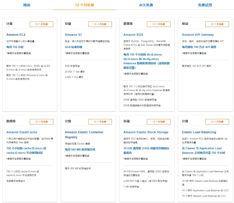Open the Elastic Load Balancing link
Image resolution: width=234 pixels, height=203 pixels.
[199, 132]
